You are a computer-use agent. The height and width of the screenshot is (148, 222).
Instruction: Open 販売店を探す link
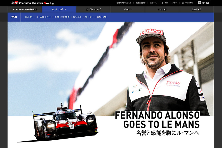coord(140,3)
